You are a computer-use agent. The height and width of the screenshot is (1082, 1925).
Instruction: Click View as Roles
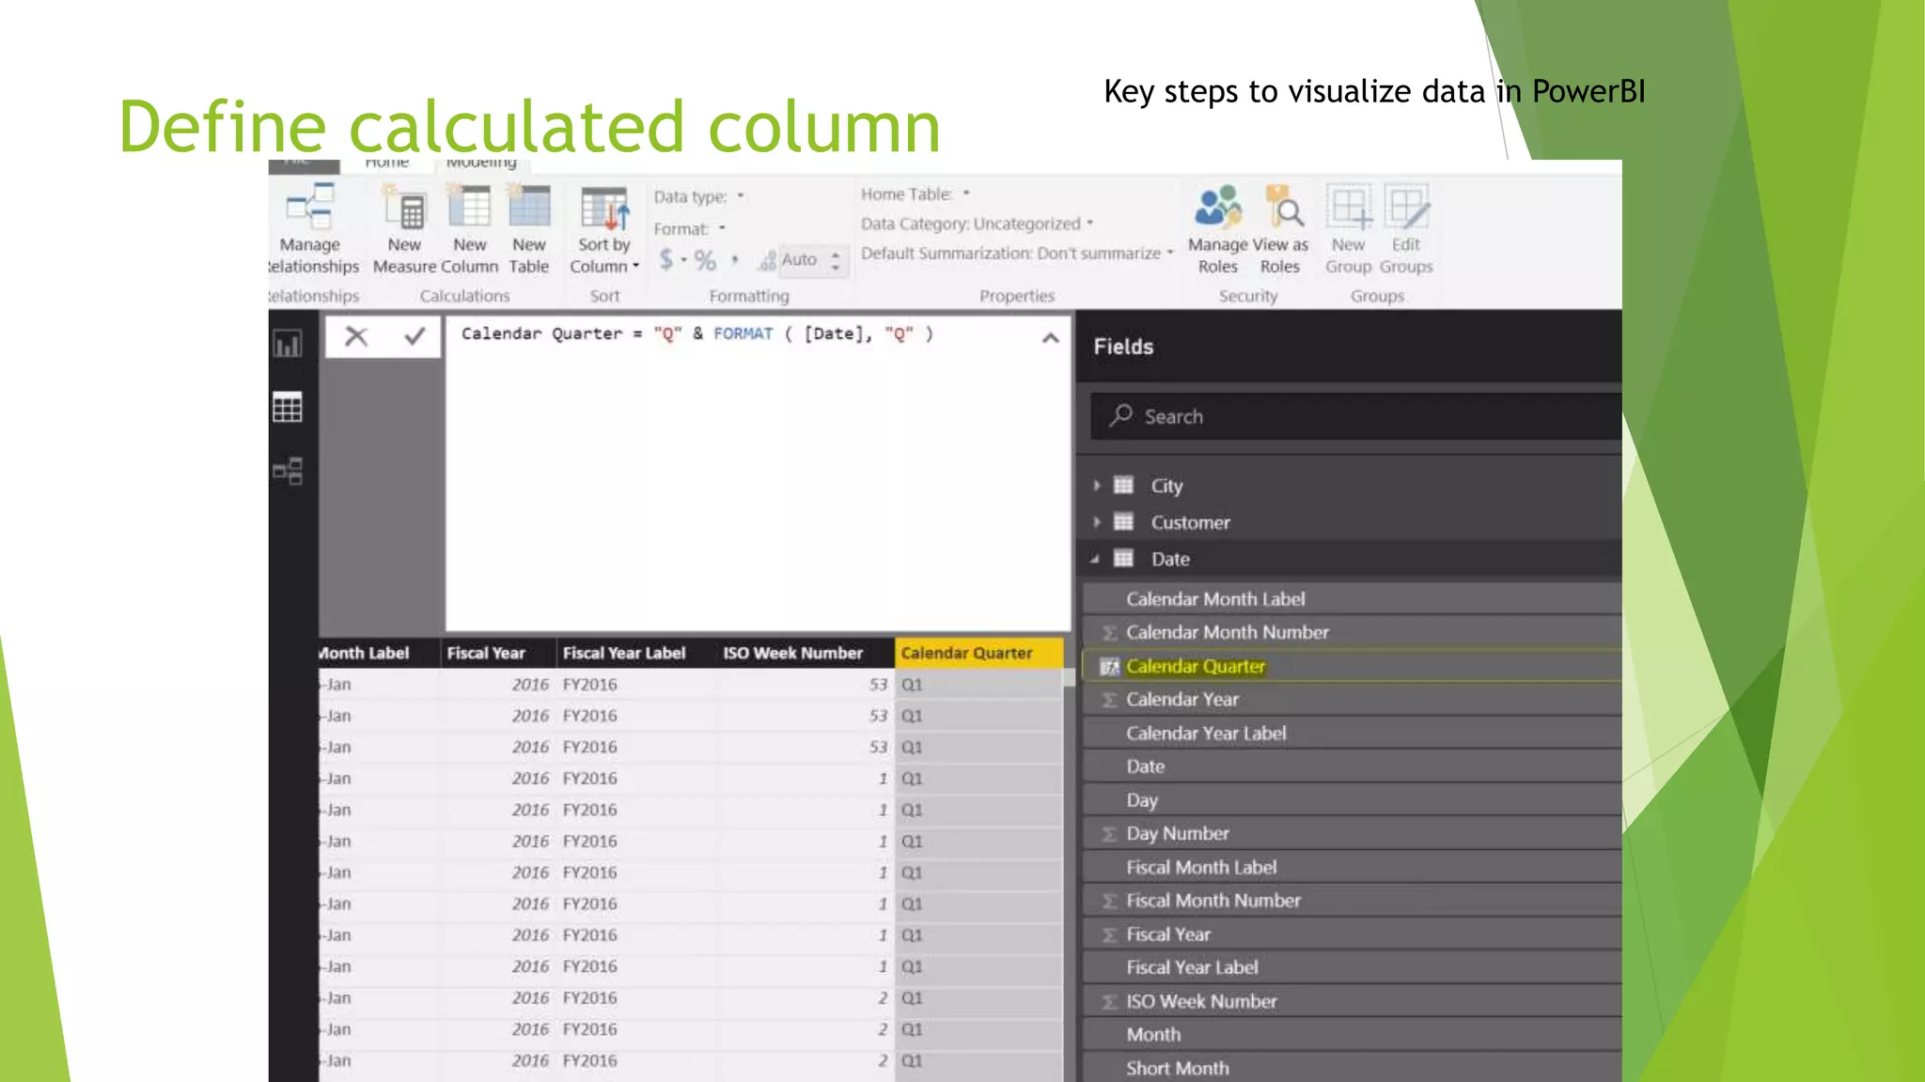click(1280, 229)
